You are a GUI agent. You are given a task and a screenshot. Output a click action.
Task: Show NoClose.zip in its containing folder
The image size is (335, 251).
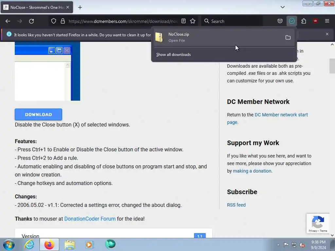point(288,38)
